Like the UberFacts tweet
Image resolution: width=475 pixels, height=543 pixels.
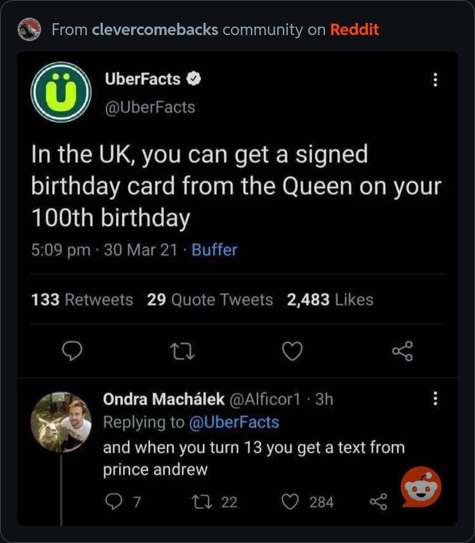pos(293,351)
